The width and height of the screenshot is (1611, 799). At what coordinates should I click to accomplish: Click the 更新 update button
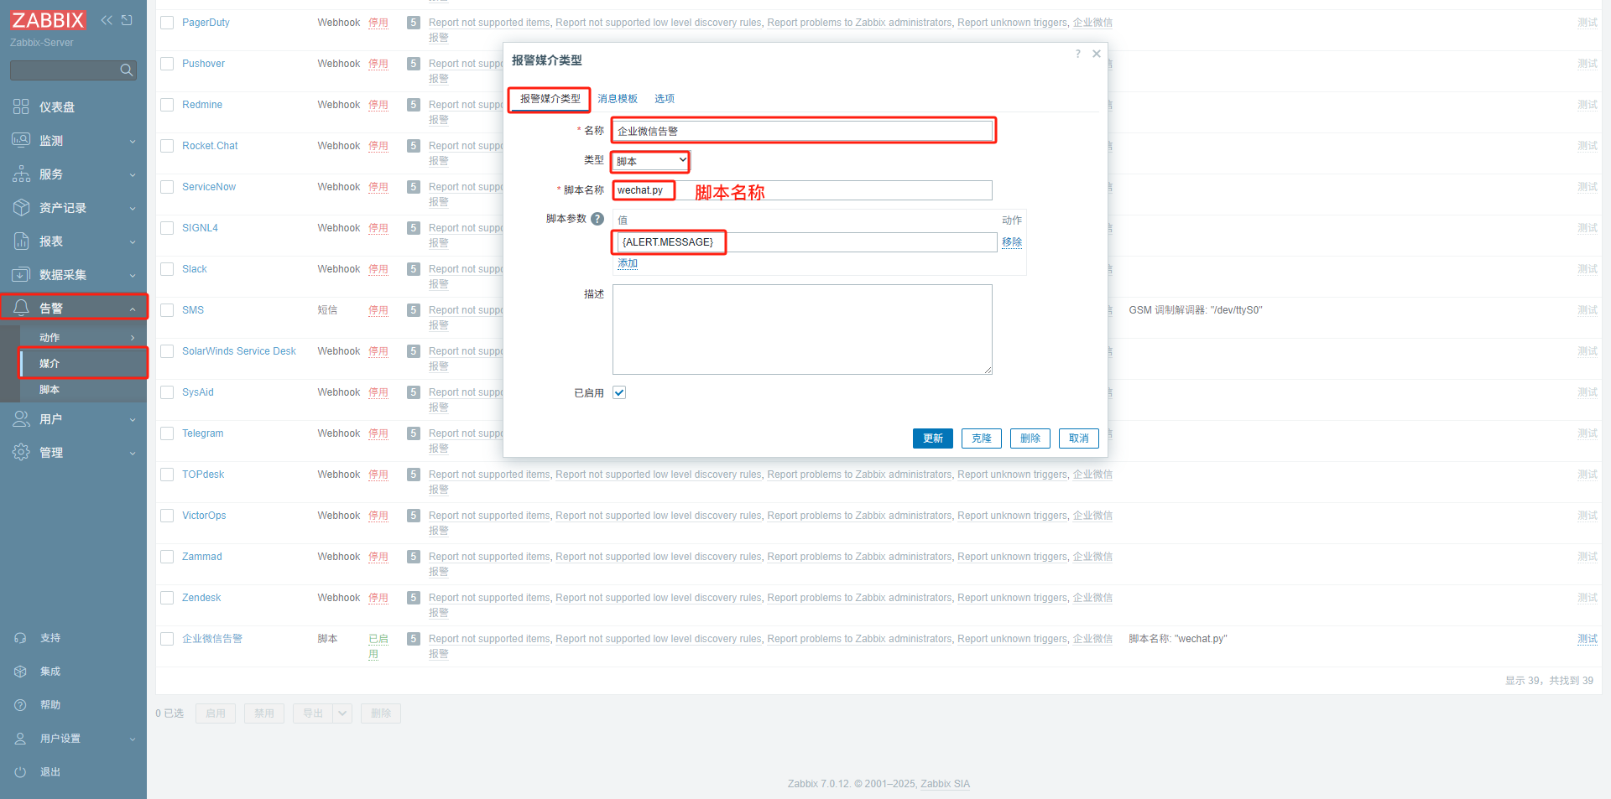[x=933, y=438]
